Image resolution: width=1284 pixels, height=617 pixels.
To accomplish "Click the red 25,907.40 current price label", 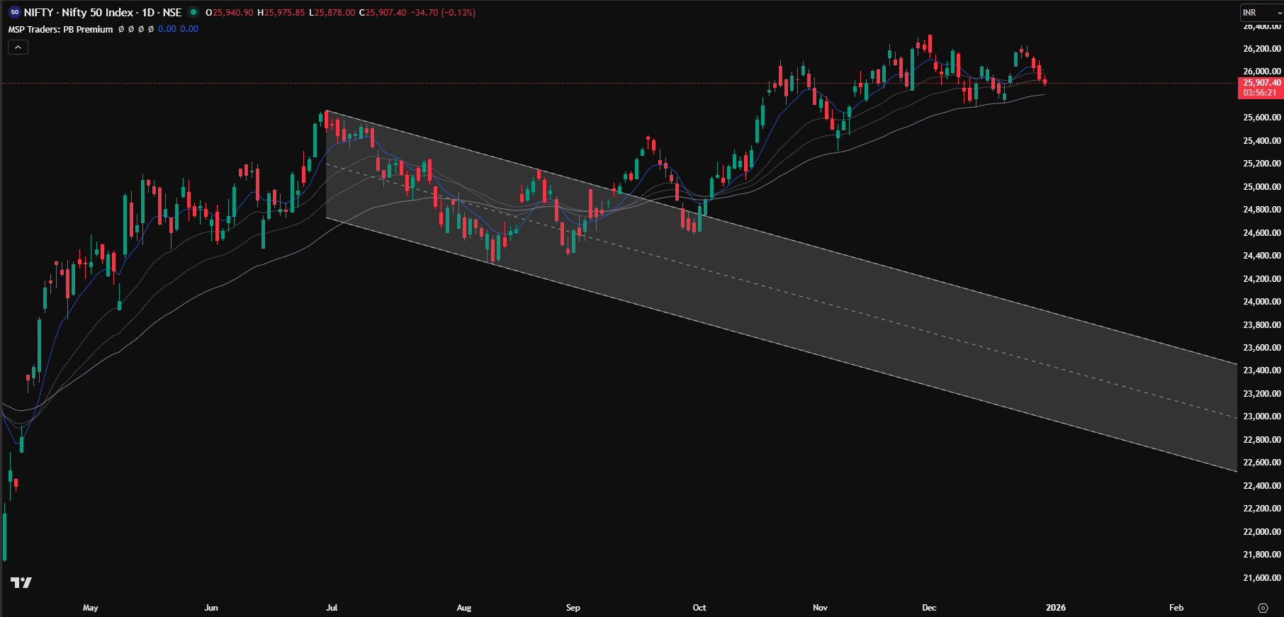I will click(x=1261, y=83).
